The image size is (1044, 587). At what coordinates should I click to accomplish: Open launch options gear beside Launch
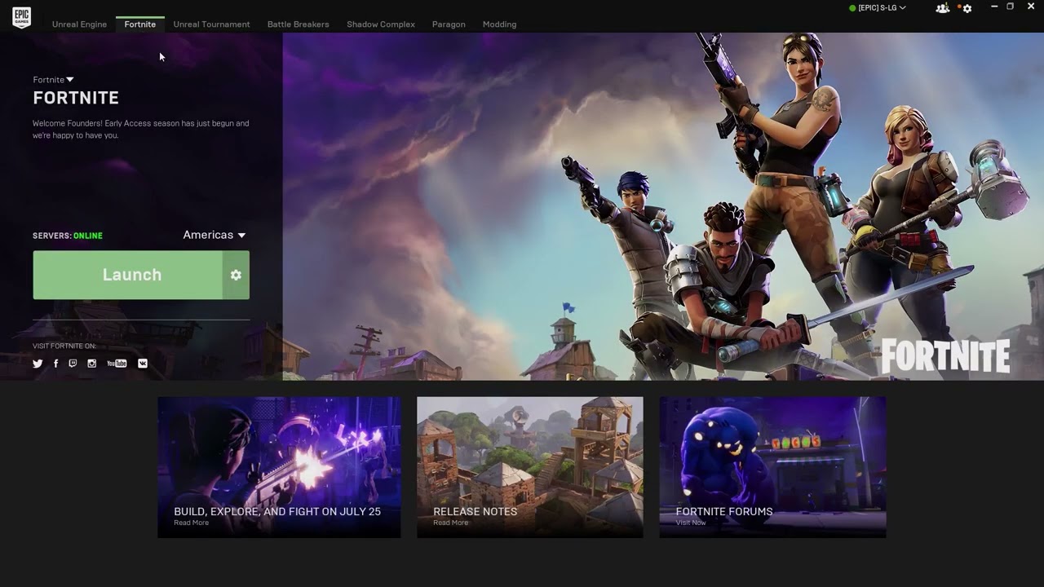click(x=236, y=275)
